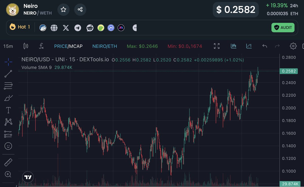Select the horizontal lines Fib tool
Viewport: 304px width, 187px height.
pos(8,86)
